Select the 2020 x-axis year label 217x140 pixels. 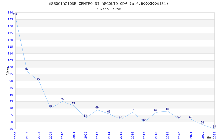point(179,135)
